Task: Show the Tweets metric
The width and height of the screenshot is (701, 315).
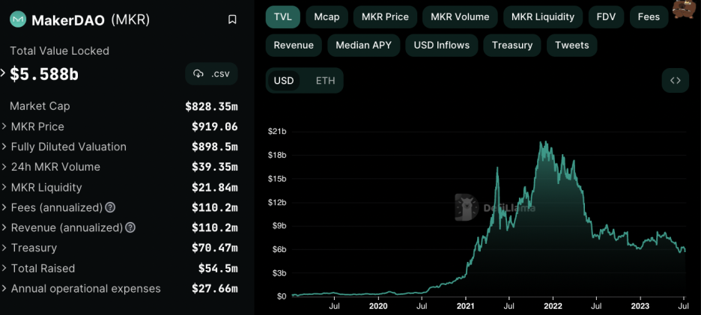Action: click(x=571, y=45)
